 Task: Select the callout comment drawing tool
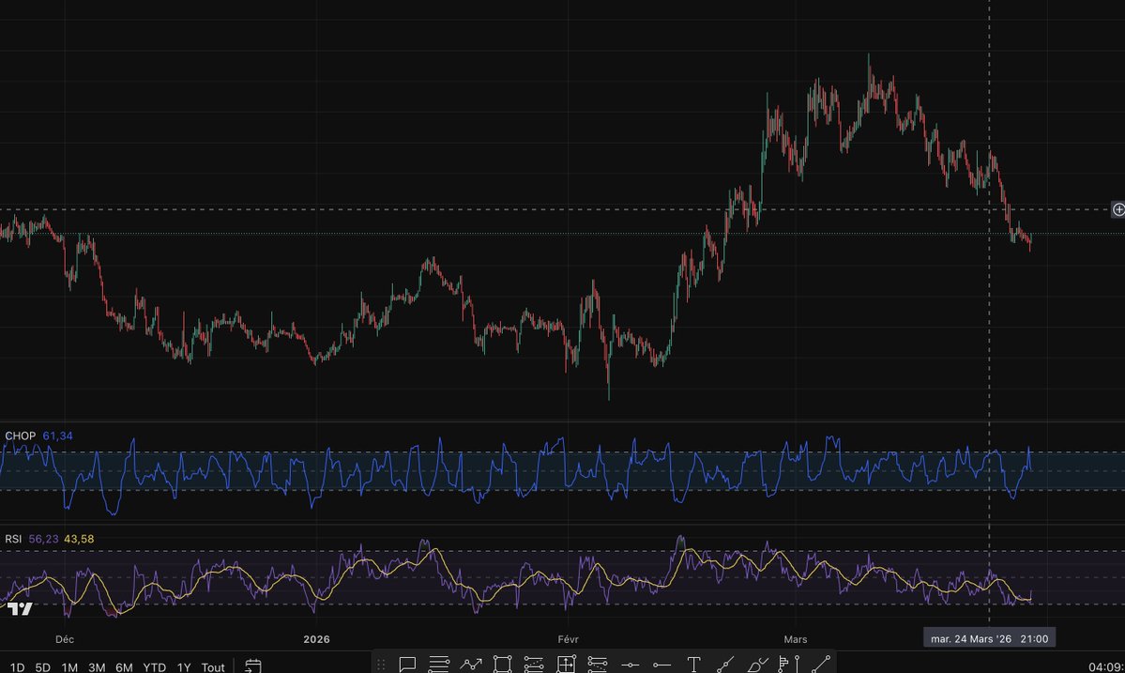[x=407, y=665]
